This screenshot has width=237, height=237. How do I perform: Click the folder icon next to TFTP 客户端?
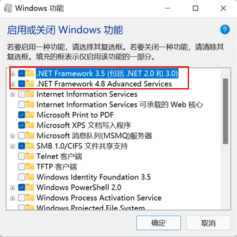click(30, 166)
